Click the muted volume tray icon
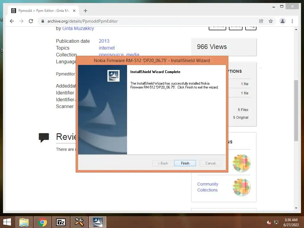This screenshot has height=228, width=304. (269, 222)
